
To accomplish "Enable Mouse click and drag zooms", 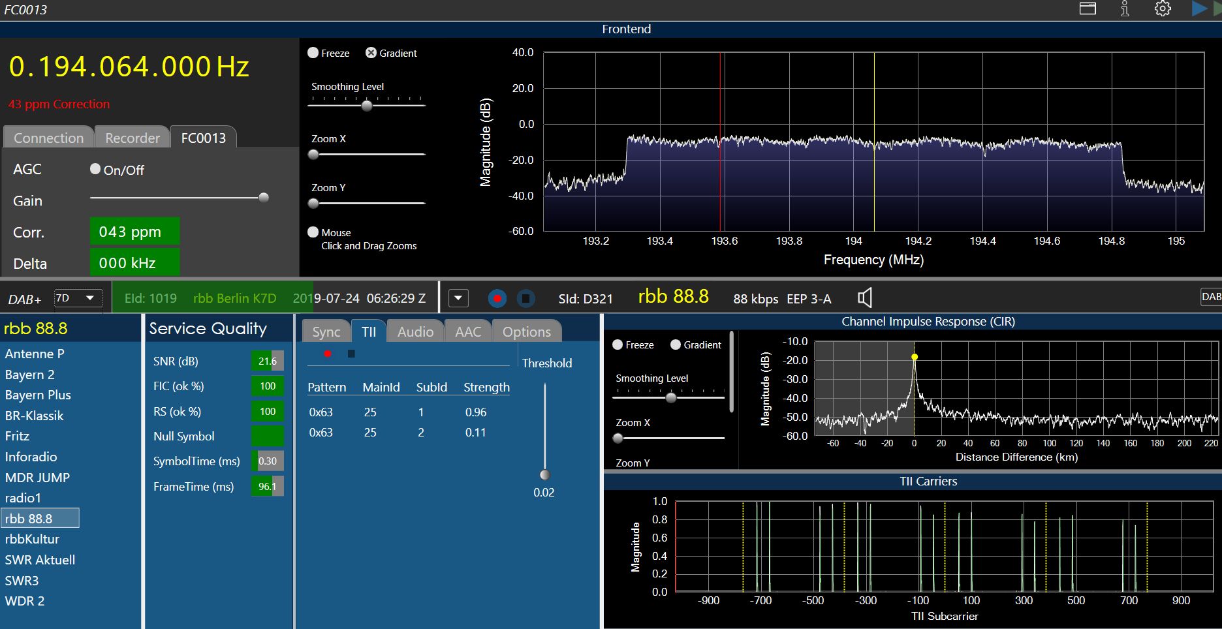I will (313, 232).
